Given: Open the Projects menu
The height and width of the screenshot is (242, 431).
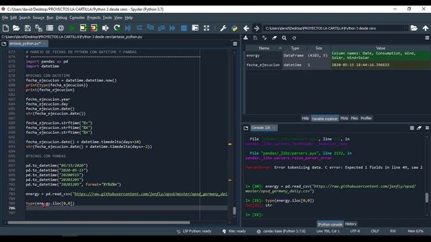Looking at the screenshot, I should [94, 17].
